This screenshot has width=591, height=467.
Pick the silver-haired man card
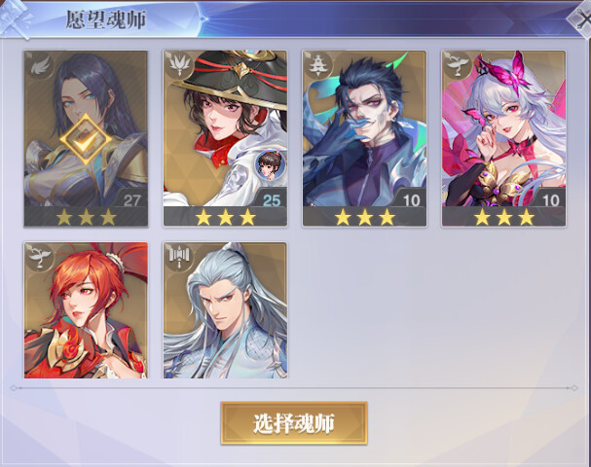click(225, 310)
